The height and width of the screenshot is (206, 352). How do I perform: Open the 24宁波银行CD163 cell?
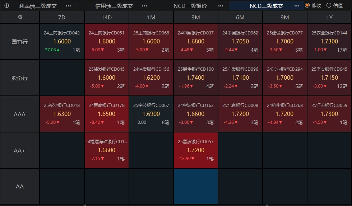[x=195, y=114]
